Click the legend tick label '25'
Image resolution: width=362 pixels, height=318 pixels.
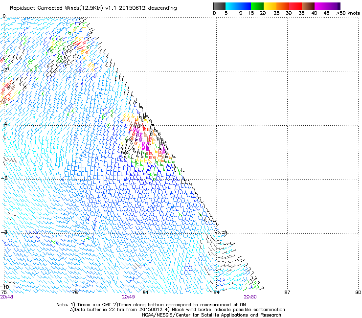(276, 13)
